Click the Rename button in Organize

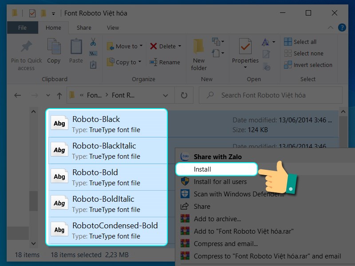coord(165,62)
